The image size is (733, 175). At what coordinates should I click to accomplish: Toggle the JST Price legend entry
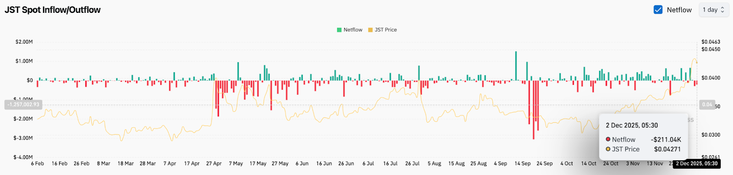click(383, 30)
